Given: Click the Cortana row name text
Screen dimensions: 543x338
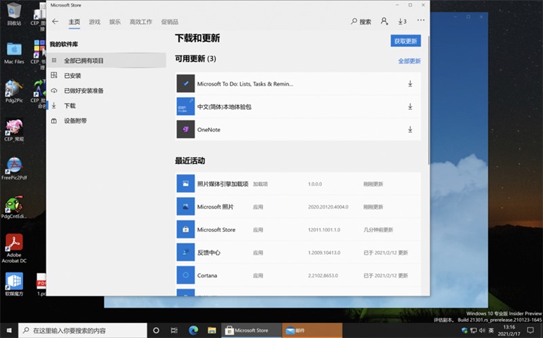Looking at the screenshot, I should click(x=207, y=276).
